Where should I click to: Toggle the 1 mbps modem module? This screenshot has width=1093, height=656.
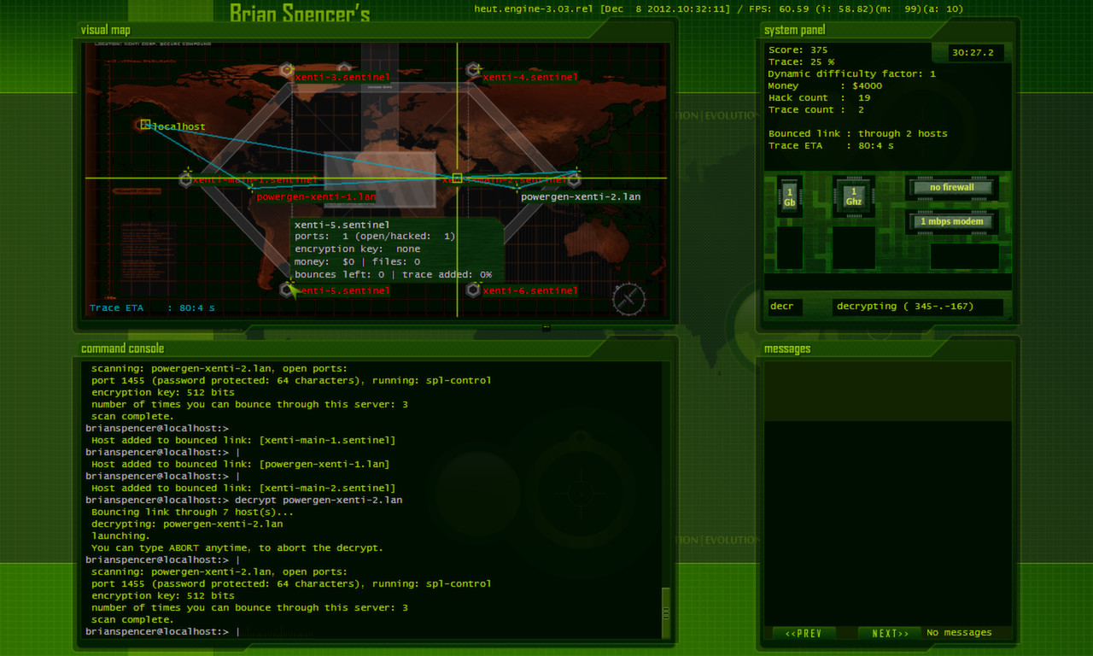click(x=951, y=221)
